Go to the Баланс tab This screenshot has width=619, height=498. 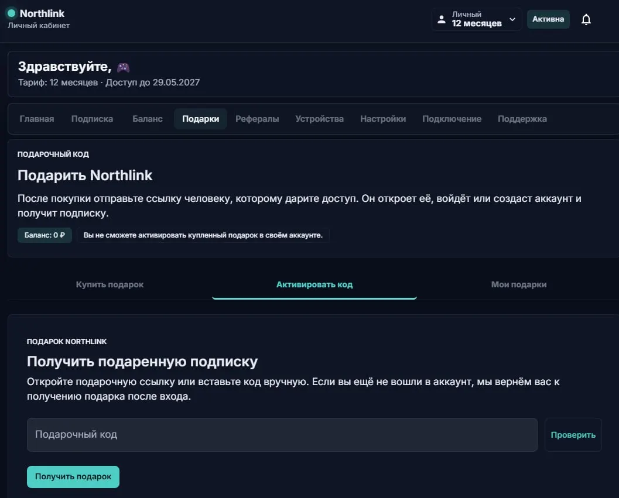[x=147, y=119]
